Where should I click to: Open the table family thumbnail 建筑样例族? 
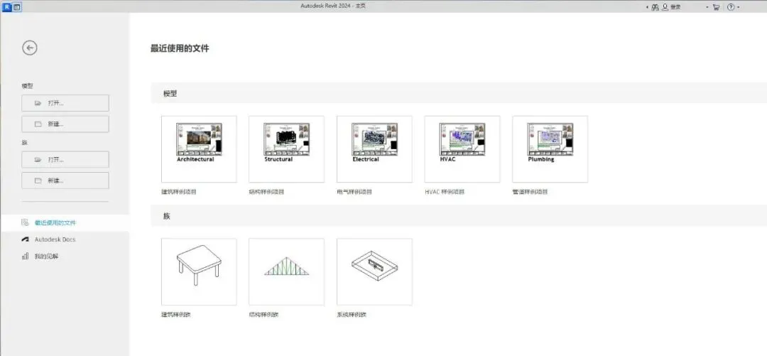(x=199, y=271)
